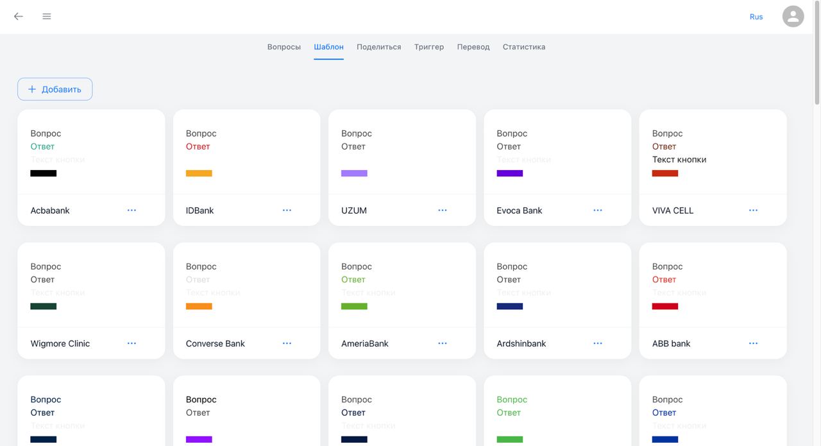
Task: Open more options for IDBank template
Action: 287,210
